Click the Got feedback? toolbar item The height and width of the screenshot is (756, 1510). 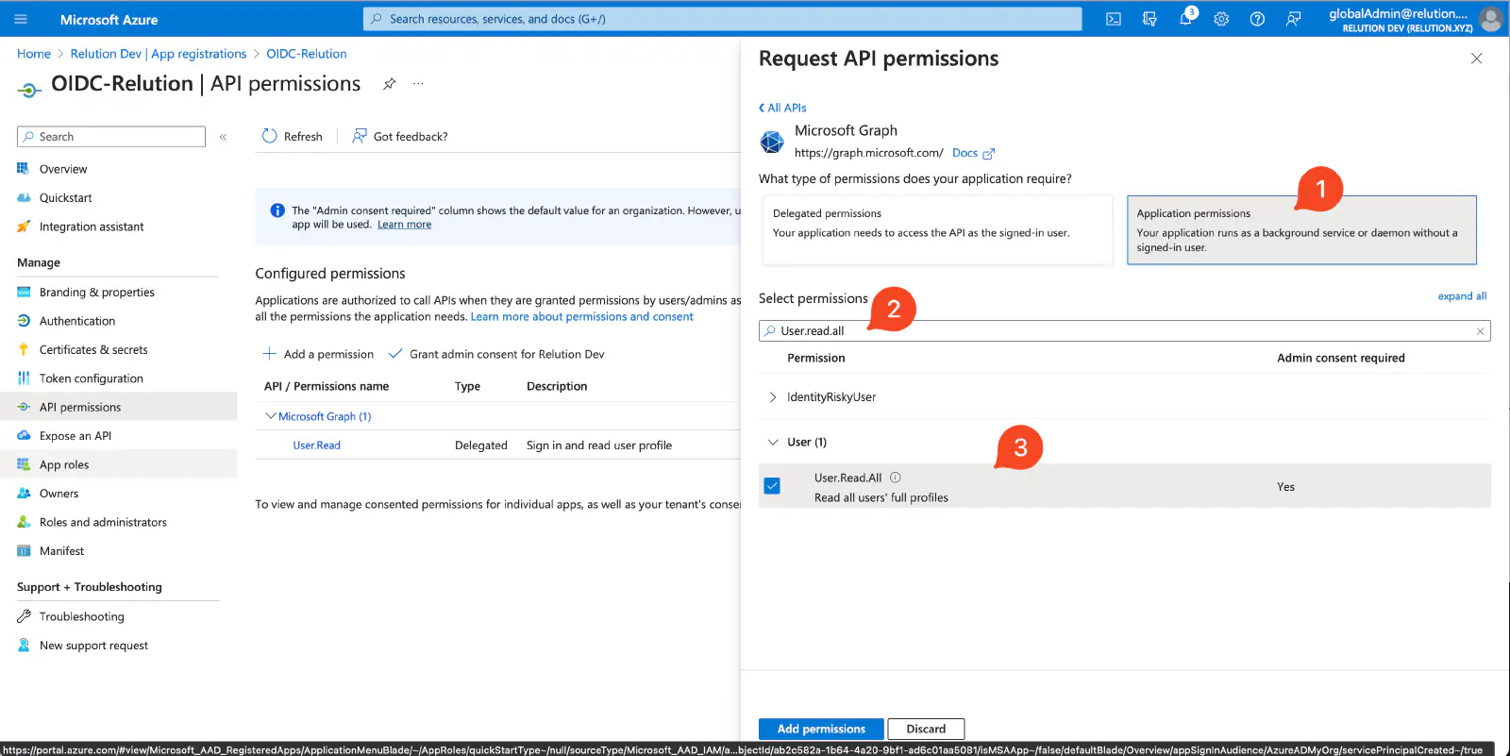tap(399, 136)
